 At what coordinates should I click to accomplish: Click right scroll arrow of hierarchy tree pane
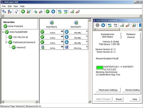coord(37,102)
